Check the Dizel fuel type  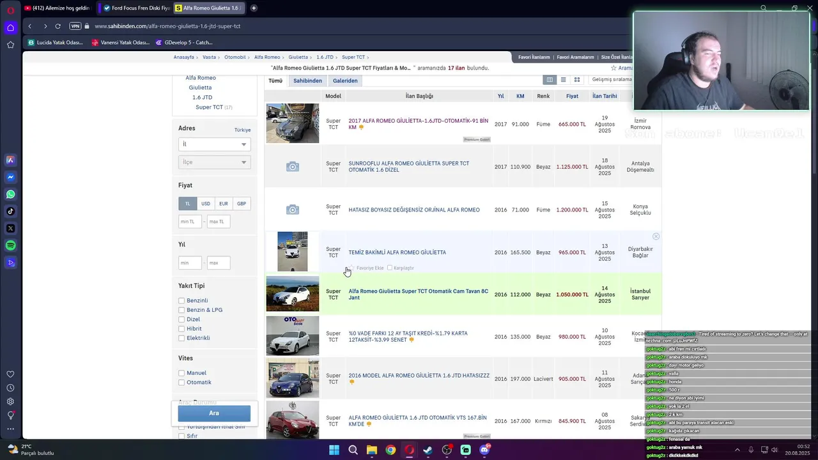(x=181, y=319)
